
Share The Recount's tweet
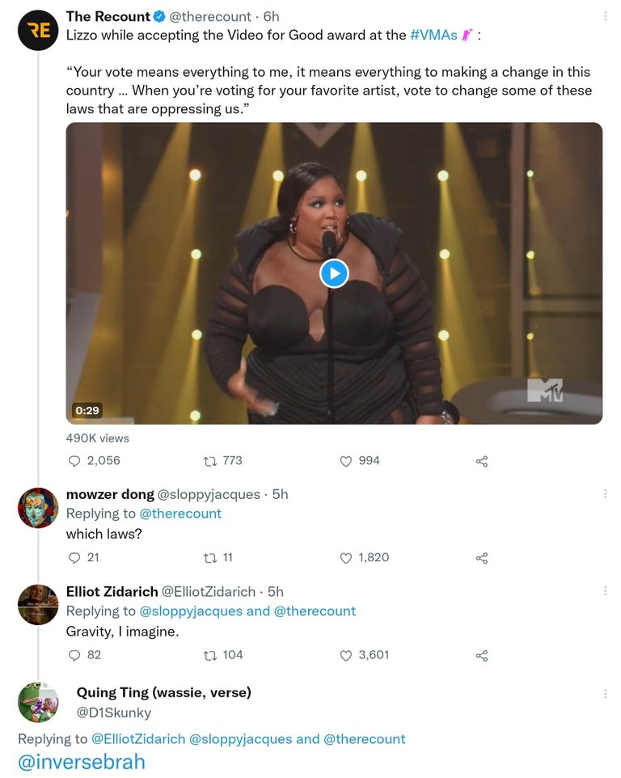(x=482, y=462)
